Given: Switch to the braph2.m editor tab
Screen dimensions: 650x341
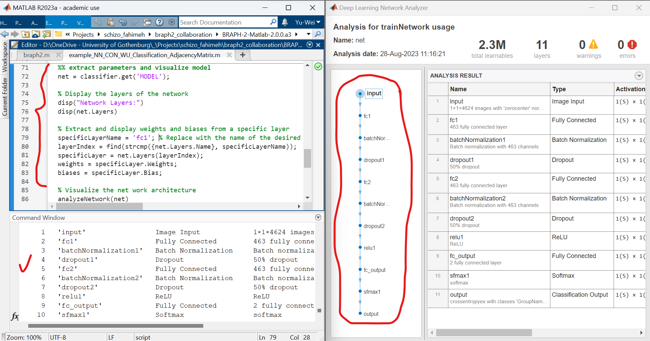Looking at the screenshot, I should pos(37,55).
